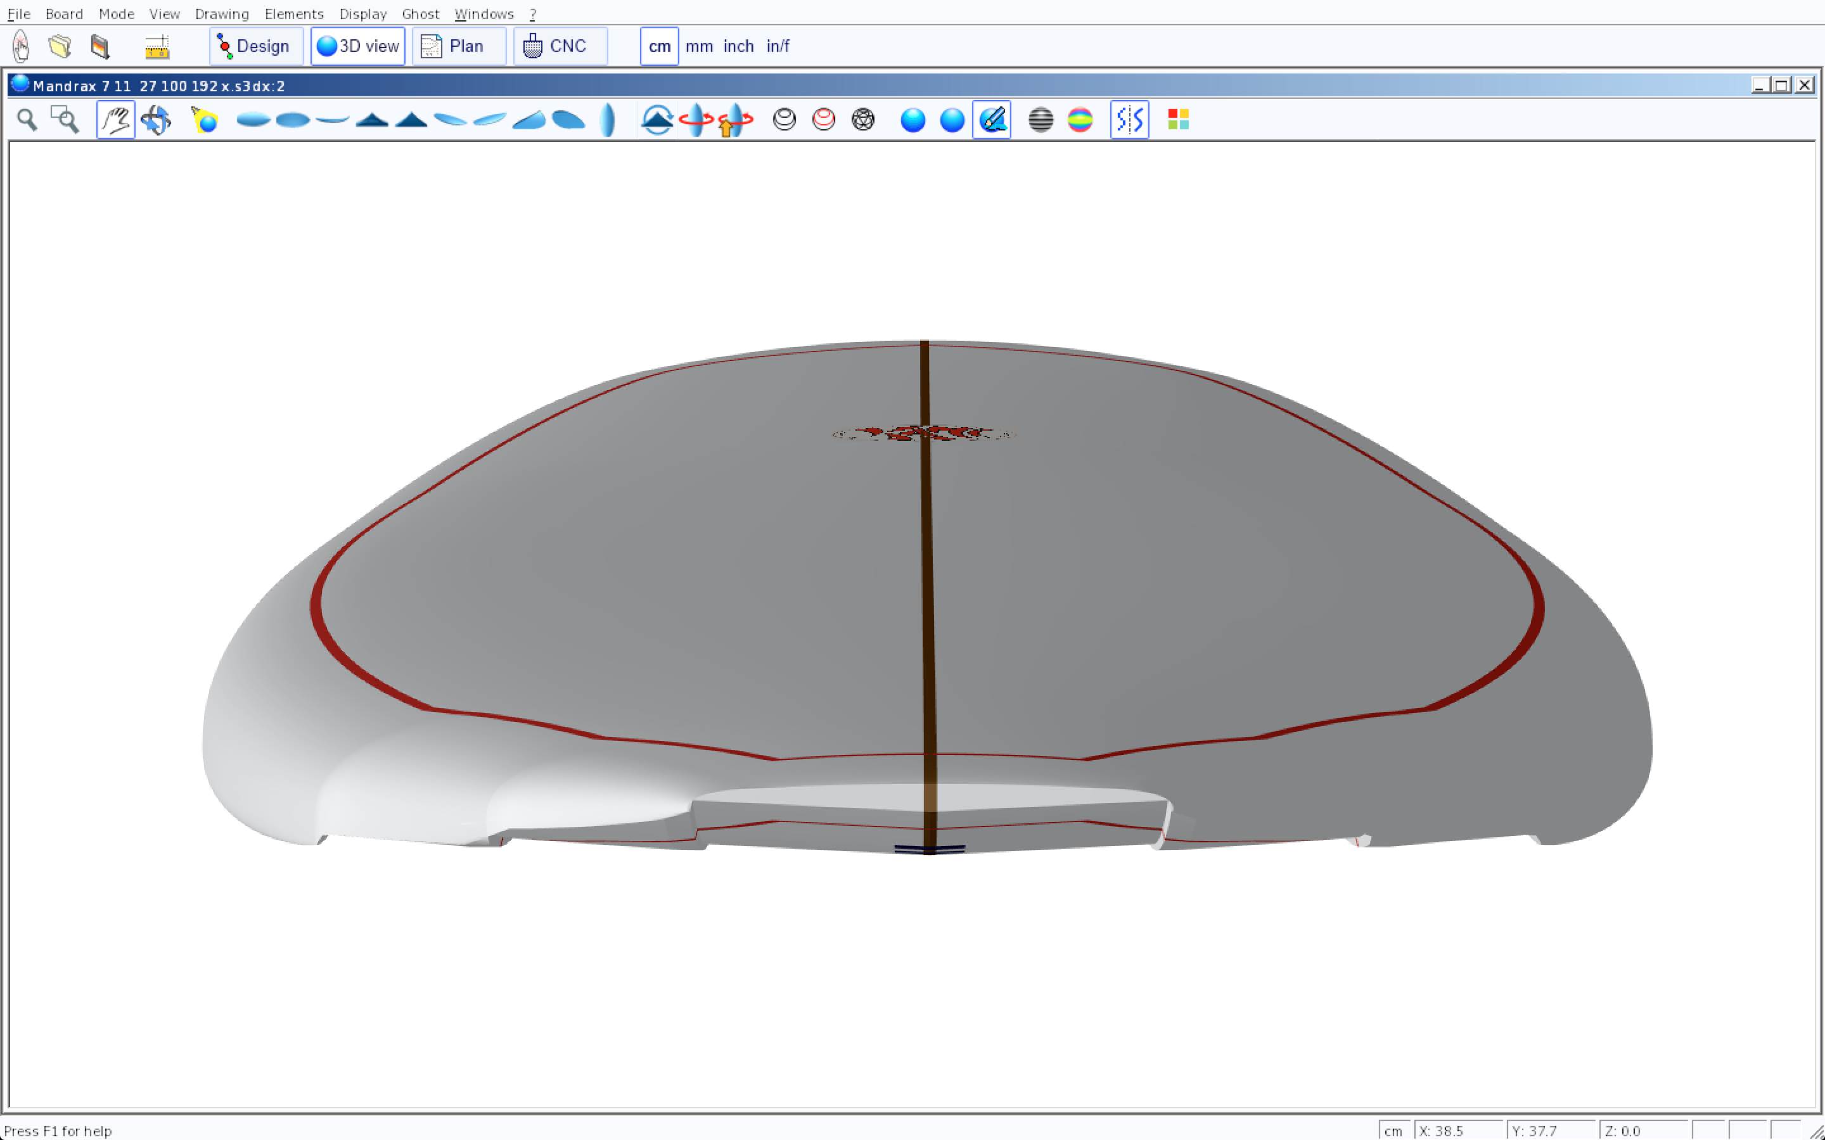Toggle the symmetry mirror display button

[x=1129, y=120]
